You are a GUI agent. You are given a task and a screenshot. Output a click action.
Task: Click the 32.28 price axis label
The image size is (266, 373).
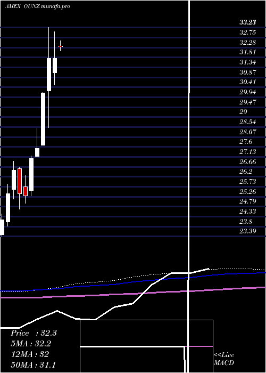248,43
